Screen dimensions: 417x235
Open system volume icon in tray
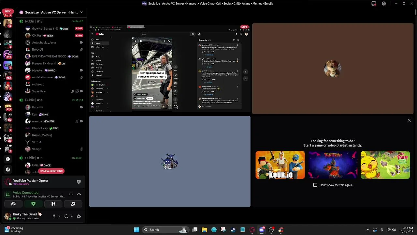(x=394, y=230)
